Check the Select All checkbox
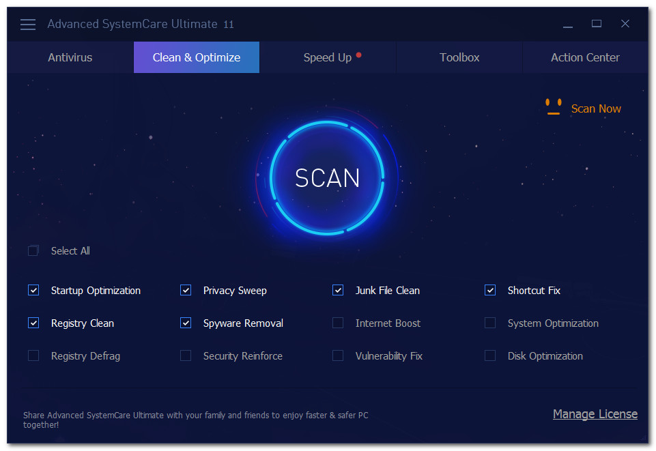Screen dimensions: 656x451 coord(33,251)
